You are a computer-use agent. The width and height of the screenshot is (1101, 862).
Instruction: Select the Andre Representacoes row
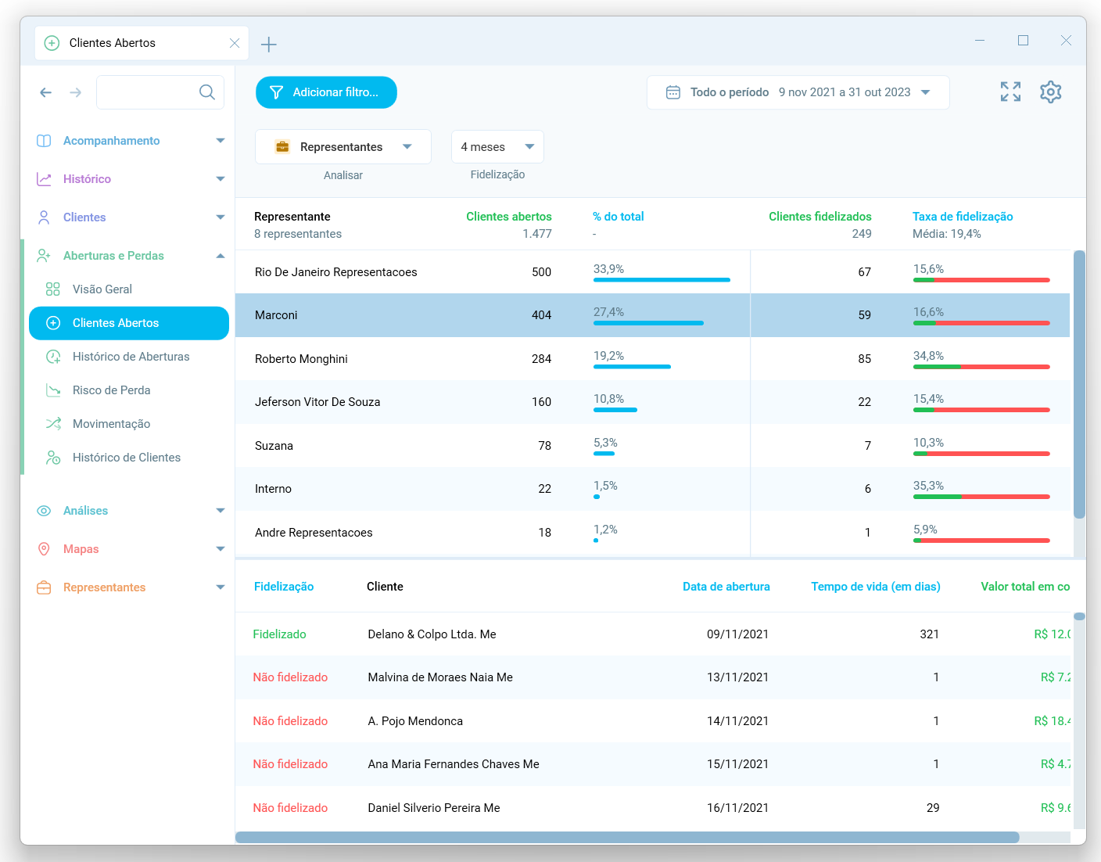click(x=652, y=533)
